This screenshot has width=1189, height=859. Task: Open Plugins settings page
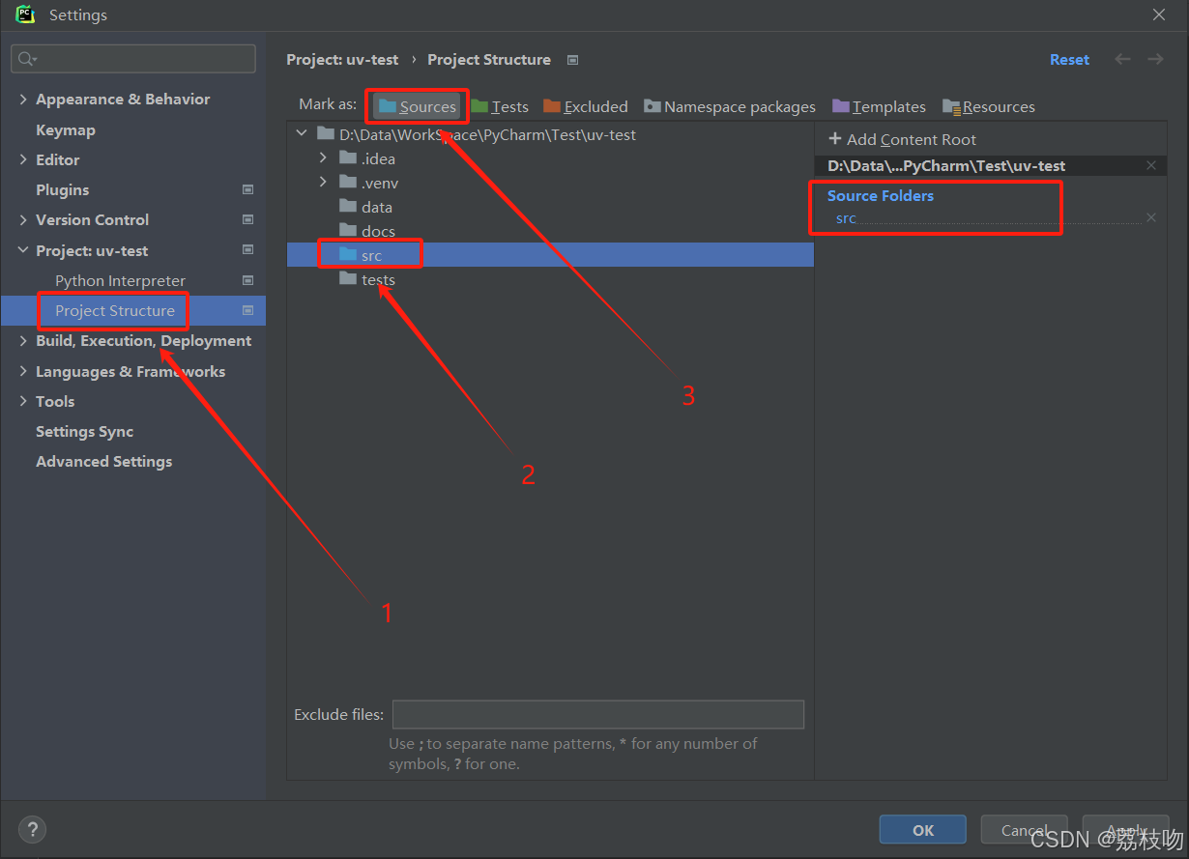point(62,189)
